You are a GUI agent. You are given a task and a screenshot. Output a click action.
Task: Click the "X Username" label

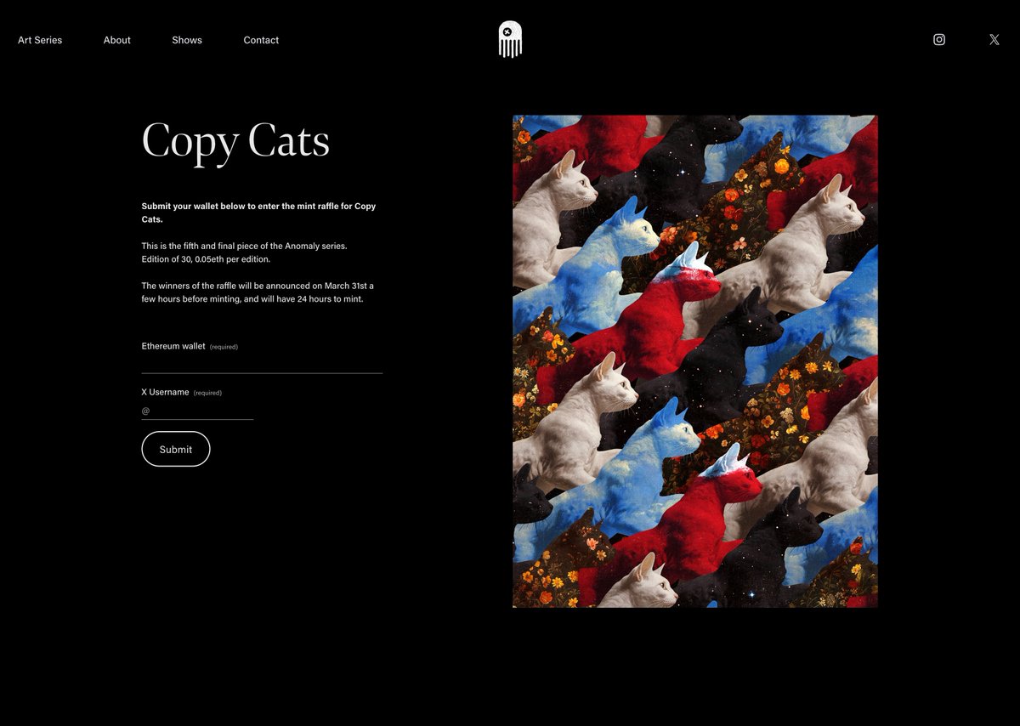coord(165,392)
